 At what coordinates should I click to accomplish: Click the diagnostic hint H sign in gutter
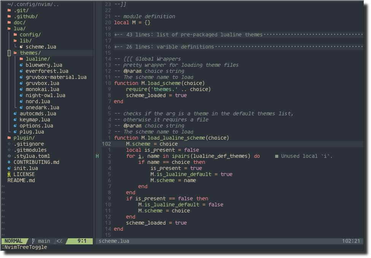(x=97, y=156)
